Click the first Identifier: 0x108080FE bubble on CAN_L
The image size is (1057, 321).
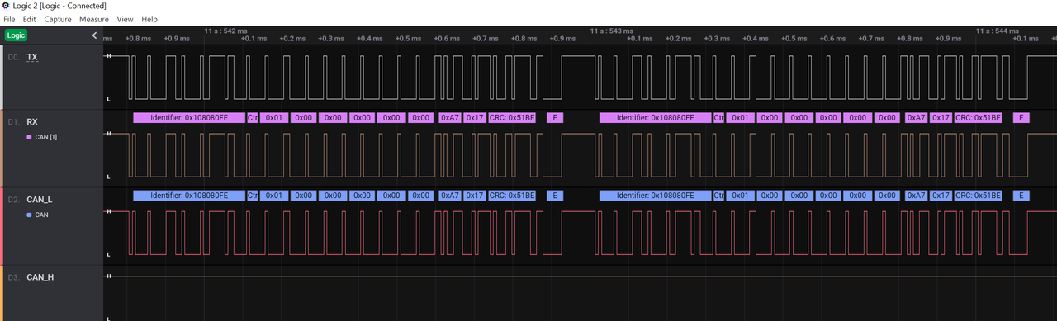coord(189,196)
